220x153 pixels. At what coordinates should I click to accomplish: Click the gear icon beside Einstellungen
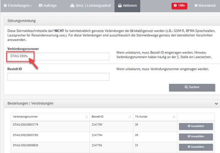click(x=5, y=6)
